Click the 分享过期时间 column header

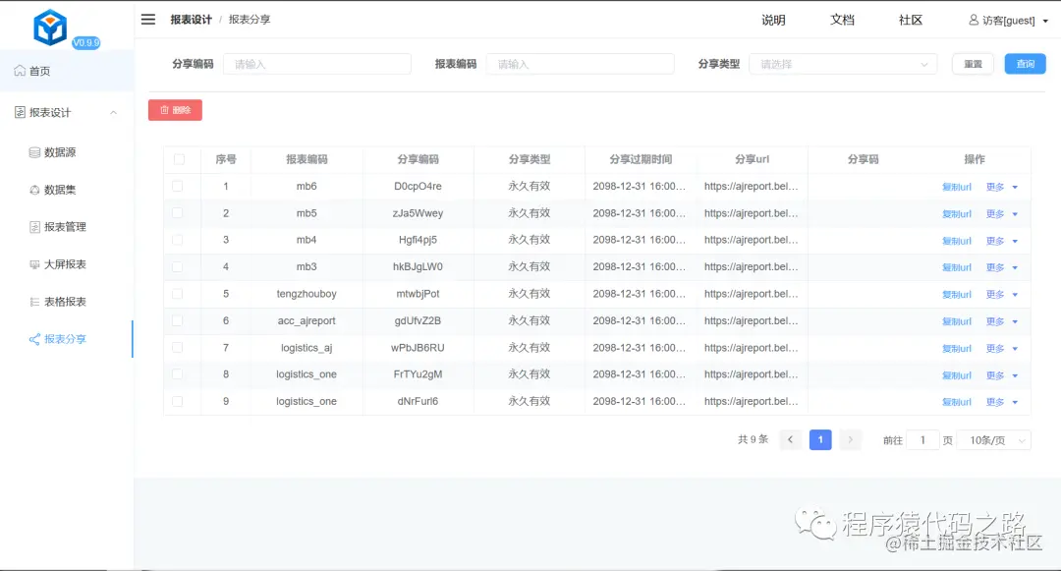[x=641, y=159]
